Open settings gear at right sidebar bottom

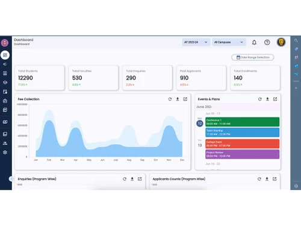coord(296,186)
